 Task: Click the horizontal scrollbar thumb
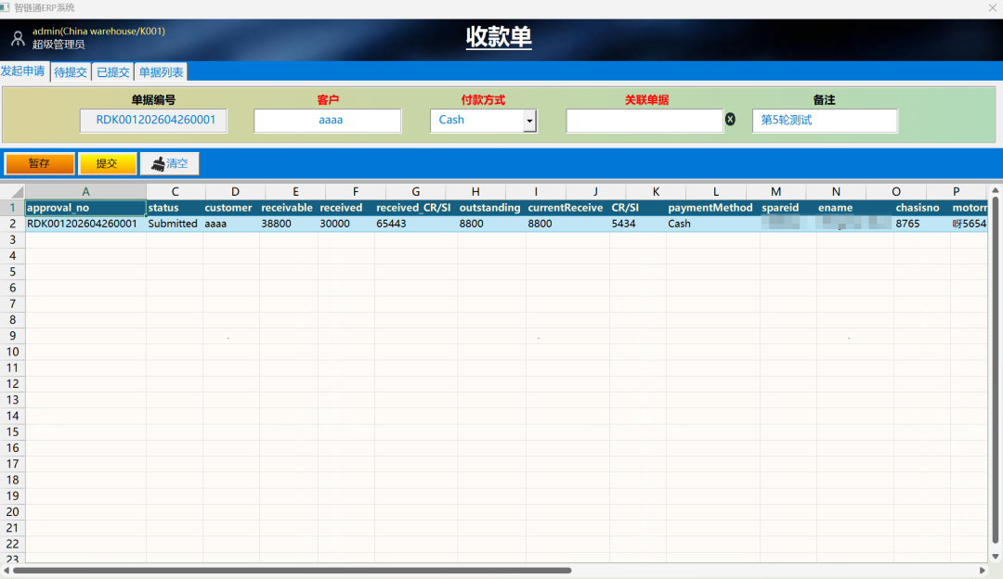[292, 570]
